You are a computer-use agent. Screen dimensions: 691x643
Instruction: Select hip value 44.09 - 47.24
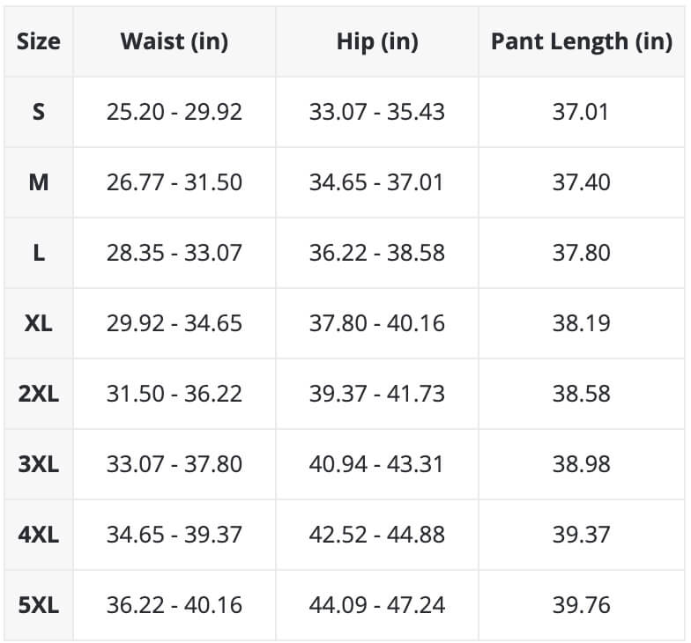coord(377,605)
